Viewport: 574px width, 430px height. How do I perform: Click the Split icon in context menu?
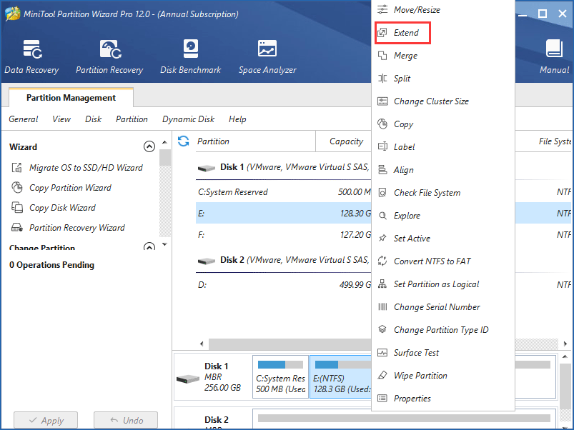(382, 79)
